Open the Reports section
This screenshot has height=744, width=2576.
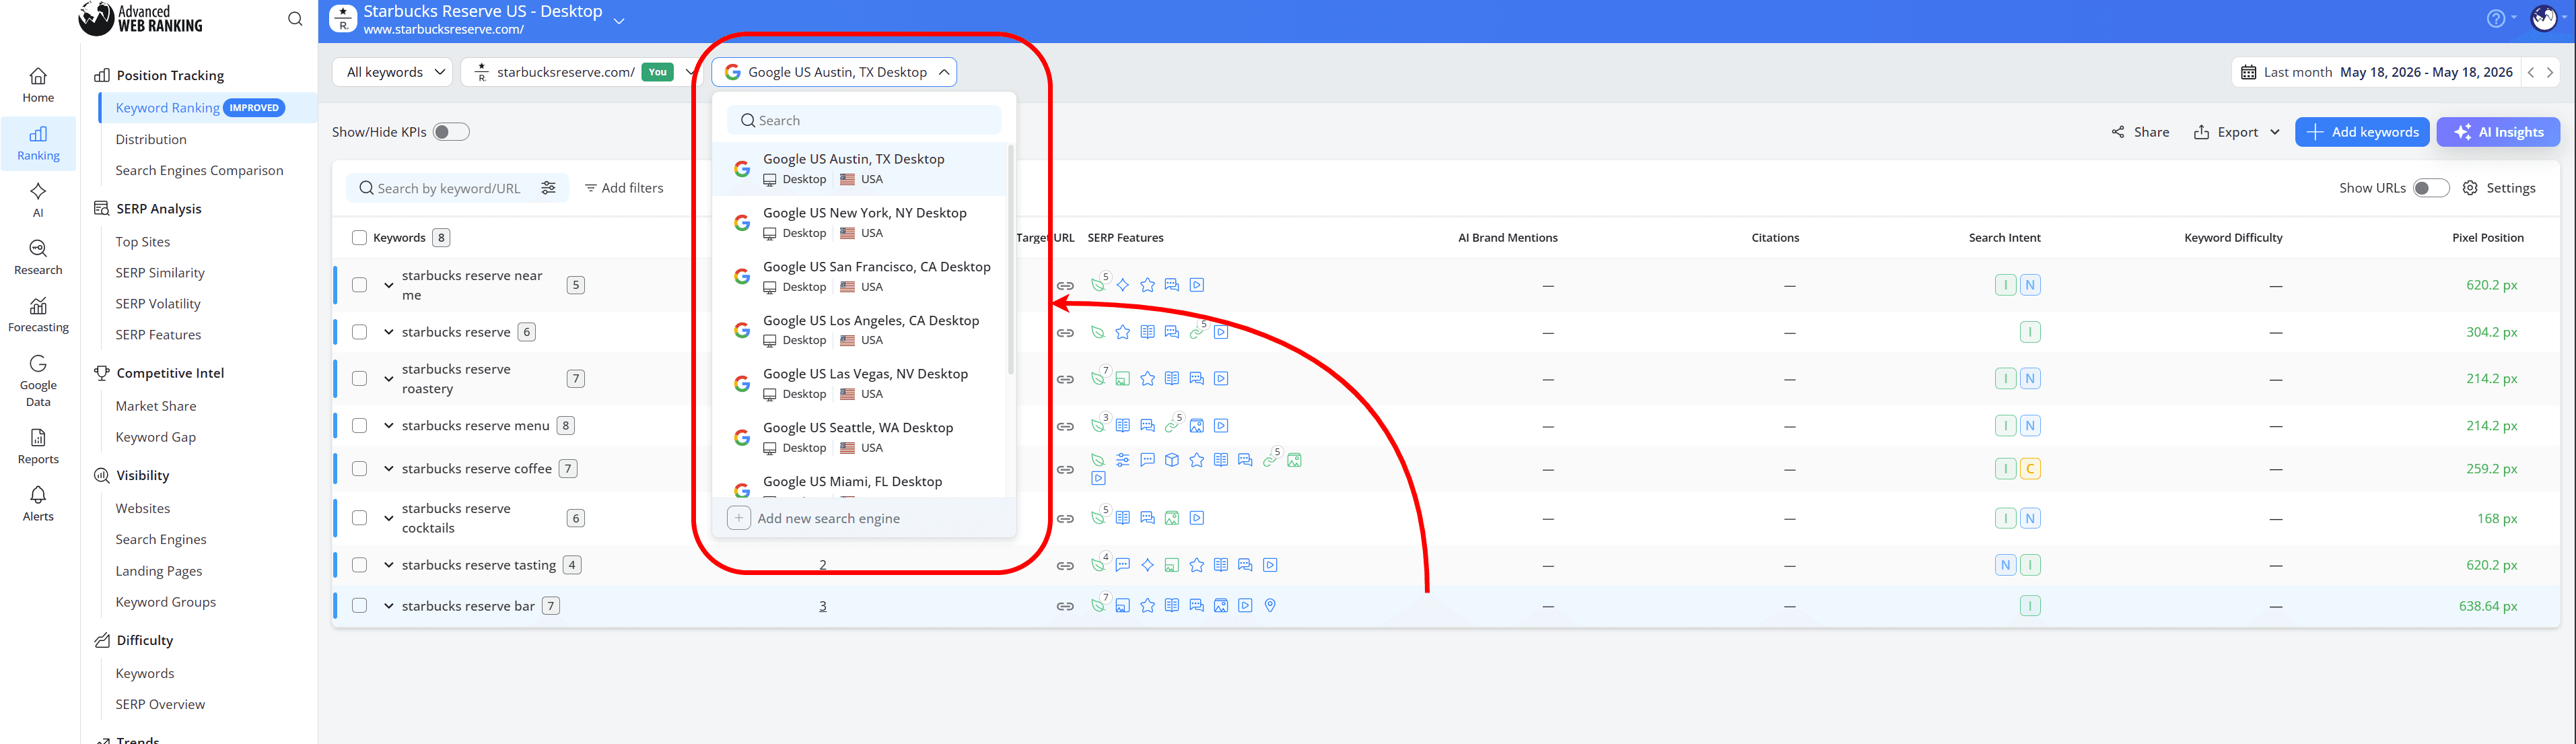coord(38,446)
